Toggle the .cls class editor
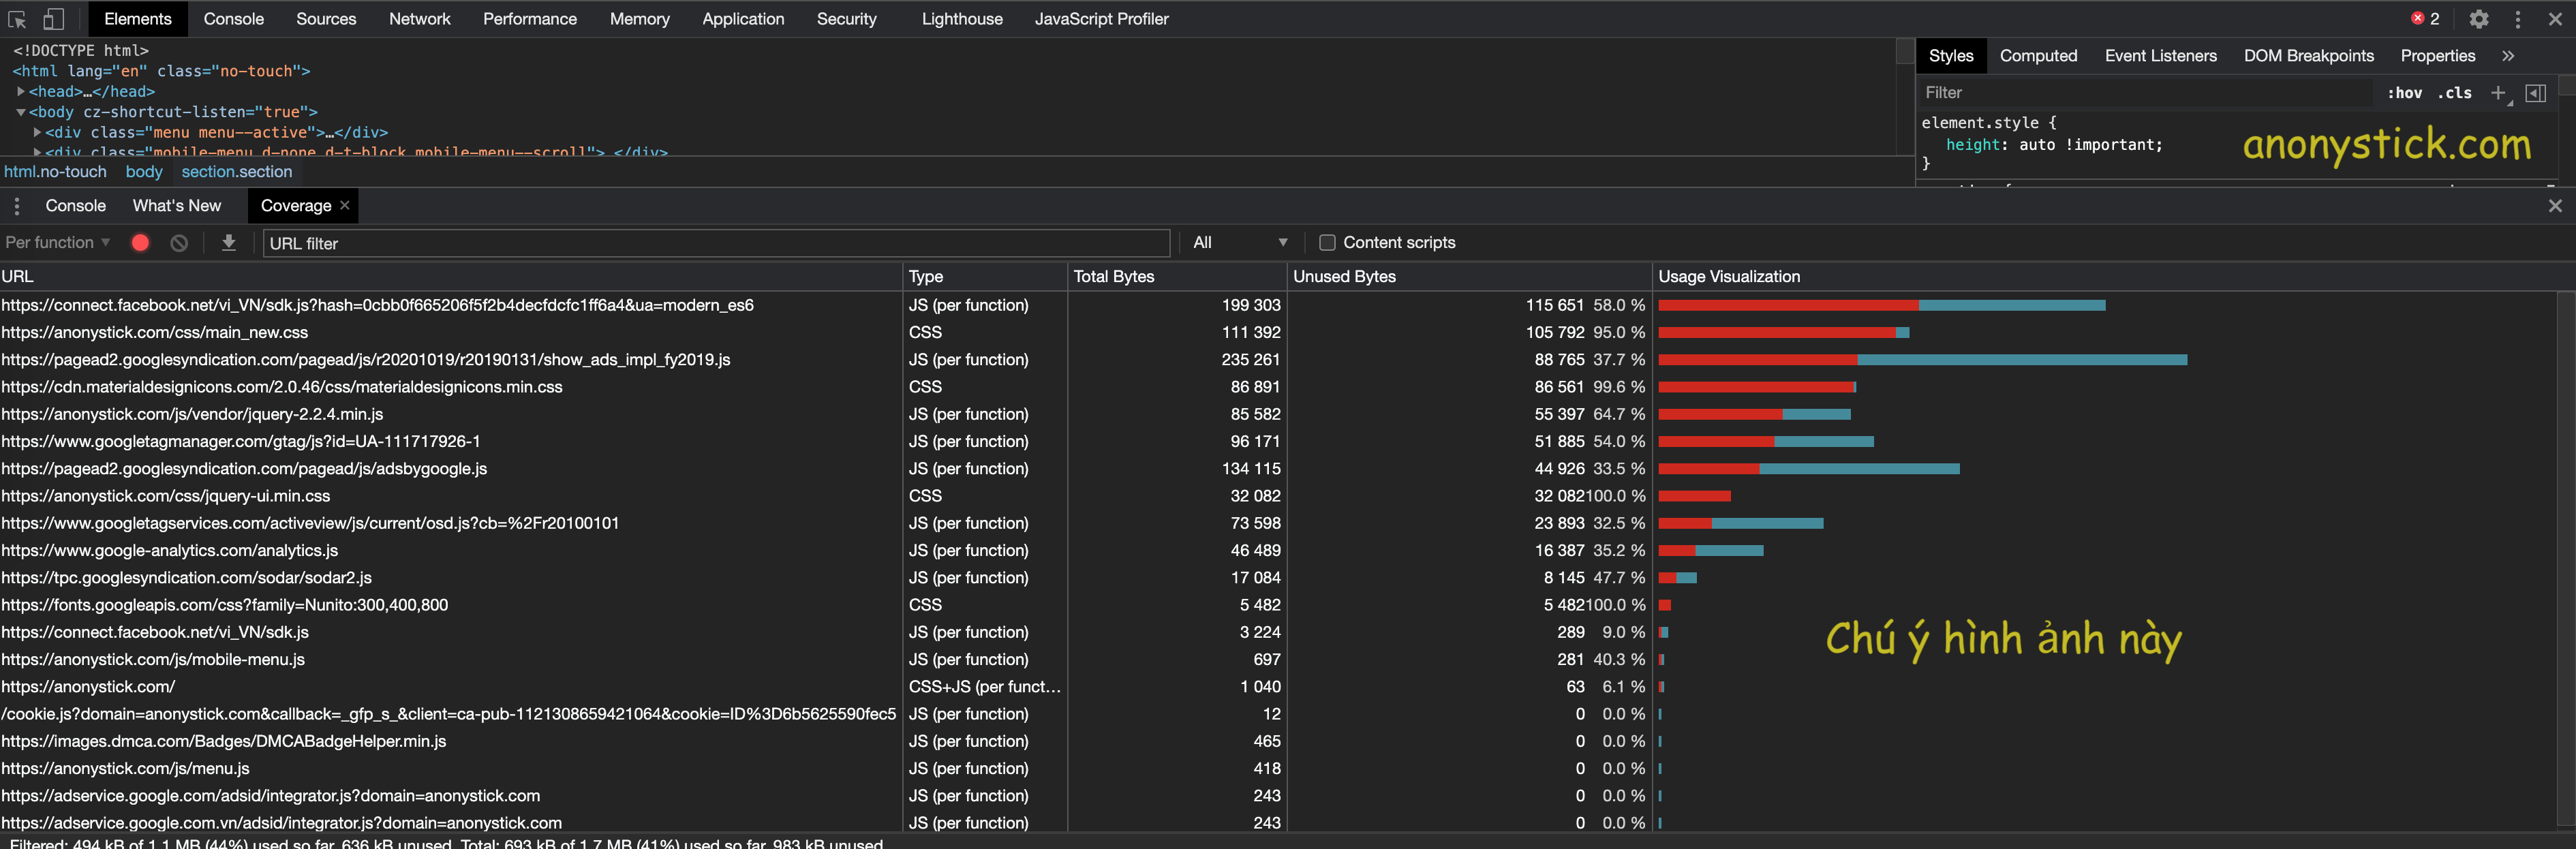2576x849 pixels. pyautogui.click(x=2454, y=93)
